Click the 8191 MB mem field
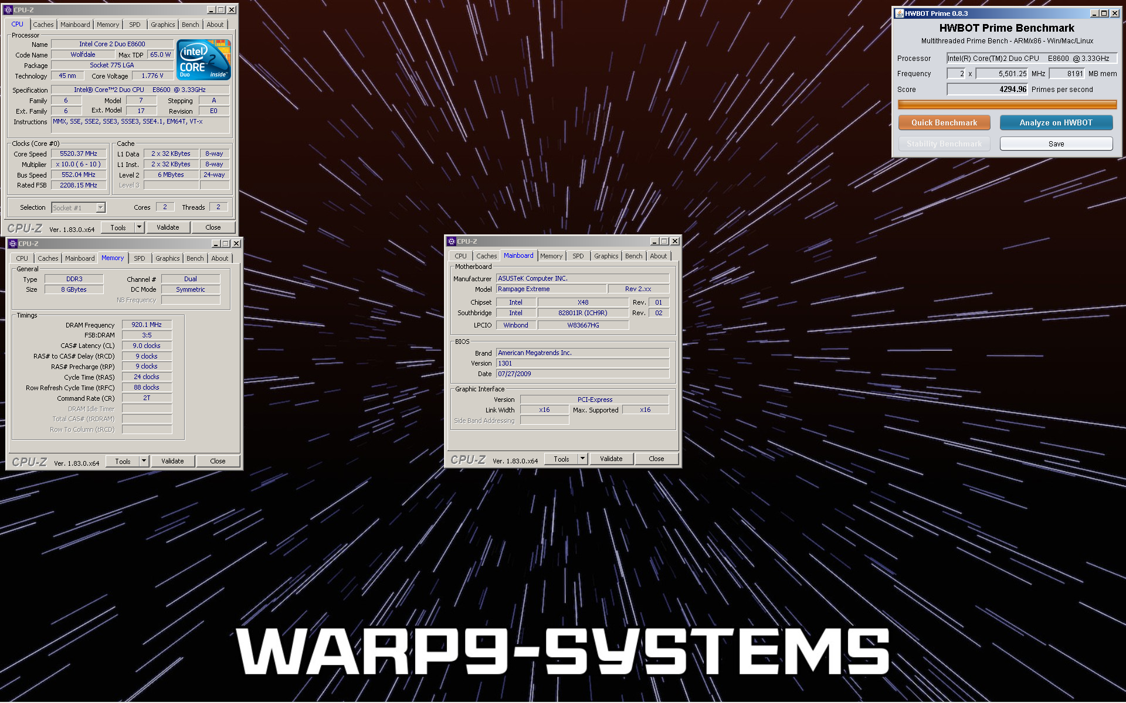This screenshot has height=703, width=1126. point(1067,74)
